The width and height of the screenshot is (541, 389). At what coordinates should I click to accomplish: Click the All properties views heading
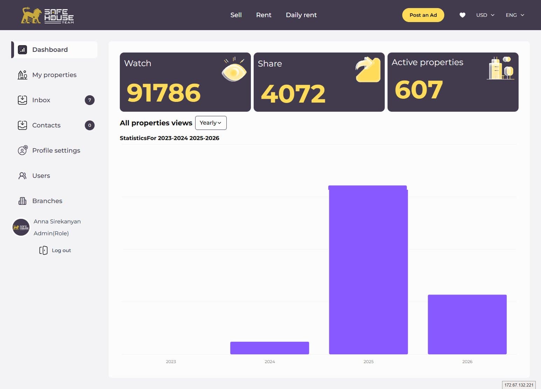point(156,123)
